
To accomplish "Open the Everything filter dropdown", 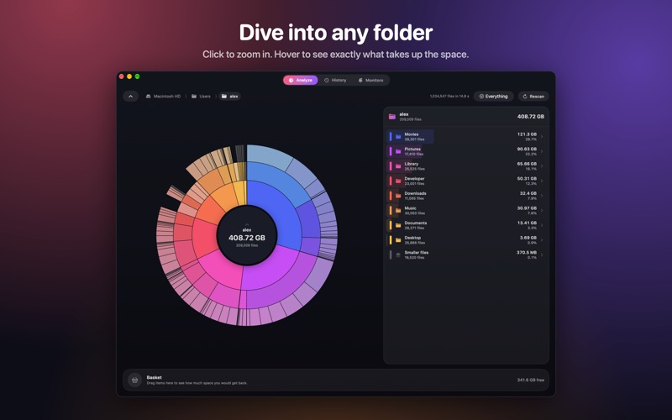I will point(493,97).
